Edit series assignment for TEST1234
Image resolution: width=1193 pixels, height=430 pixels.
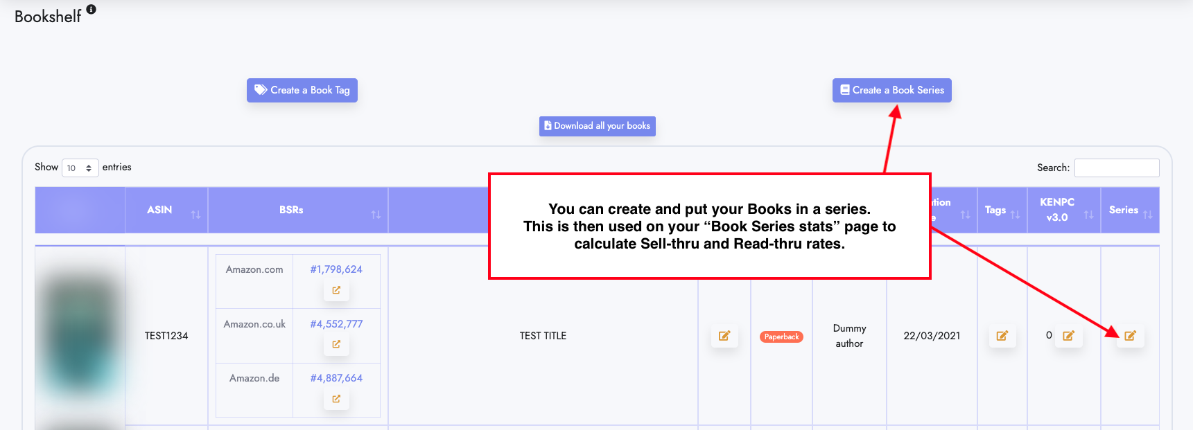[x=1130, y=336]
